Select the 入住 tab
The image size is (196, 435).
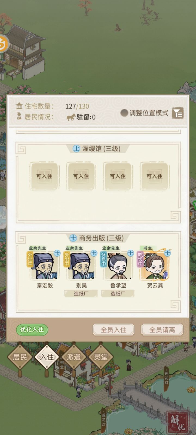point(47,357)
